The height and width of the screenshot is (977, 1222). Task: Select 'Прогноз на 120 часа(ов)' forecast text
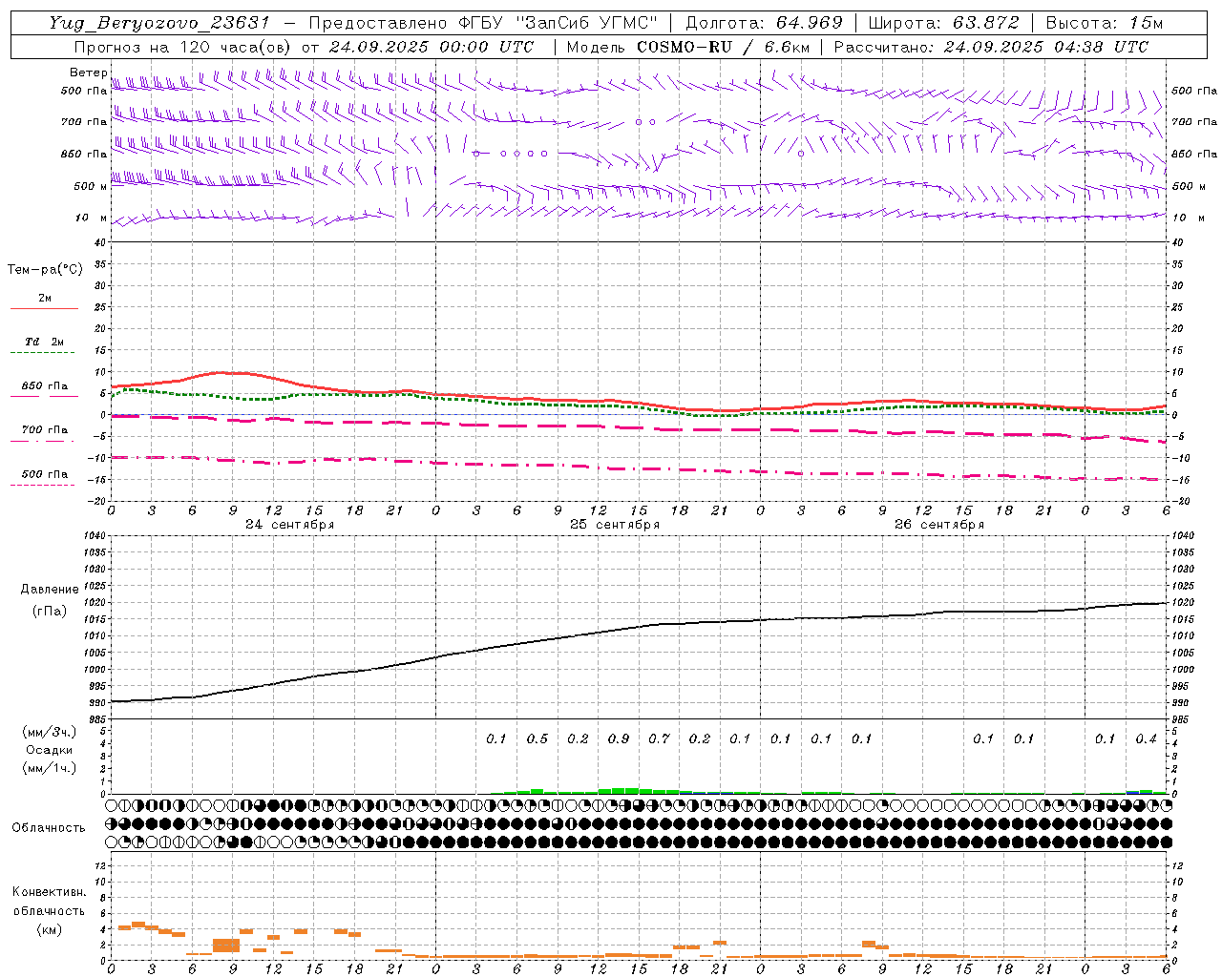(x=183, y=47)
